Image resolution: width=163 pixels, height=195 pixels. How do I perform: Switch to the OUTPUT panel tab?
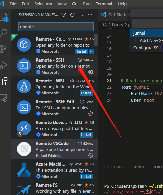coord(137,167)
